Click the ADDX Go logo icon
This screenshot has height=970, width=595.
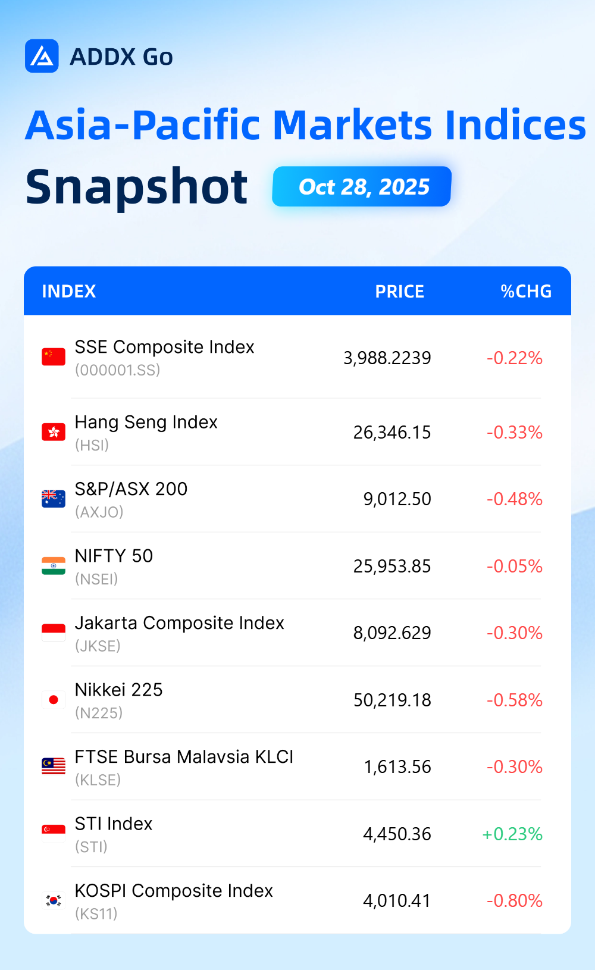pyautogui.click(x=42, y=57)
